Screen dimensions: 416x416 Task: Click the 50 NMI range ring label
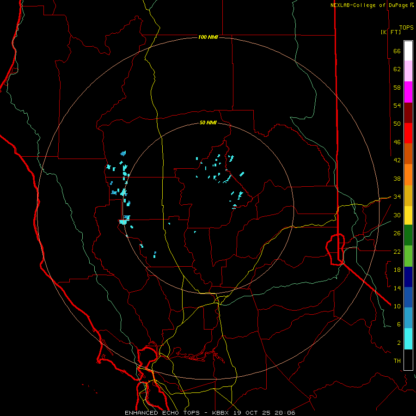(208, 122)
